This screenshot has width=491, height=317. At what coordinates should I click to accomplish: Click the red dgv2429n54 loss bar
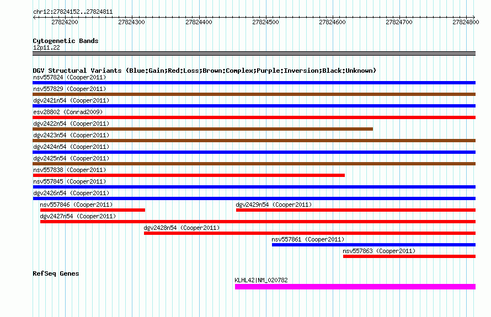pos(356,210)
